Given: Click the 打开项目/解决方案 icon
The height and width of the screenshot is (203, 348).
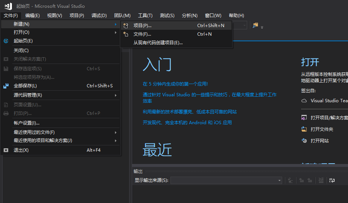Looking at the screenshot, I should click(304, 118).
